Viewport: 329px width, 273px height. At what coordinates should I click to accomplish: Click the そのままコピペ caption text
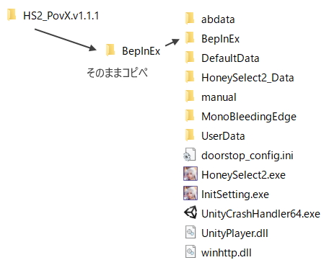pyautogui.click(x=117, y=73)
